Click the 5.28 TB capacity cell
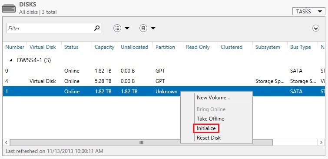328x159 pixels. pos(103,81)
